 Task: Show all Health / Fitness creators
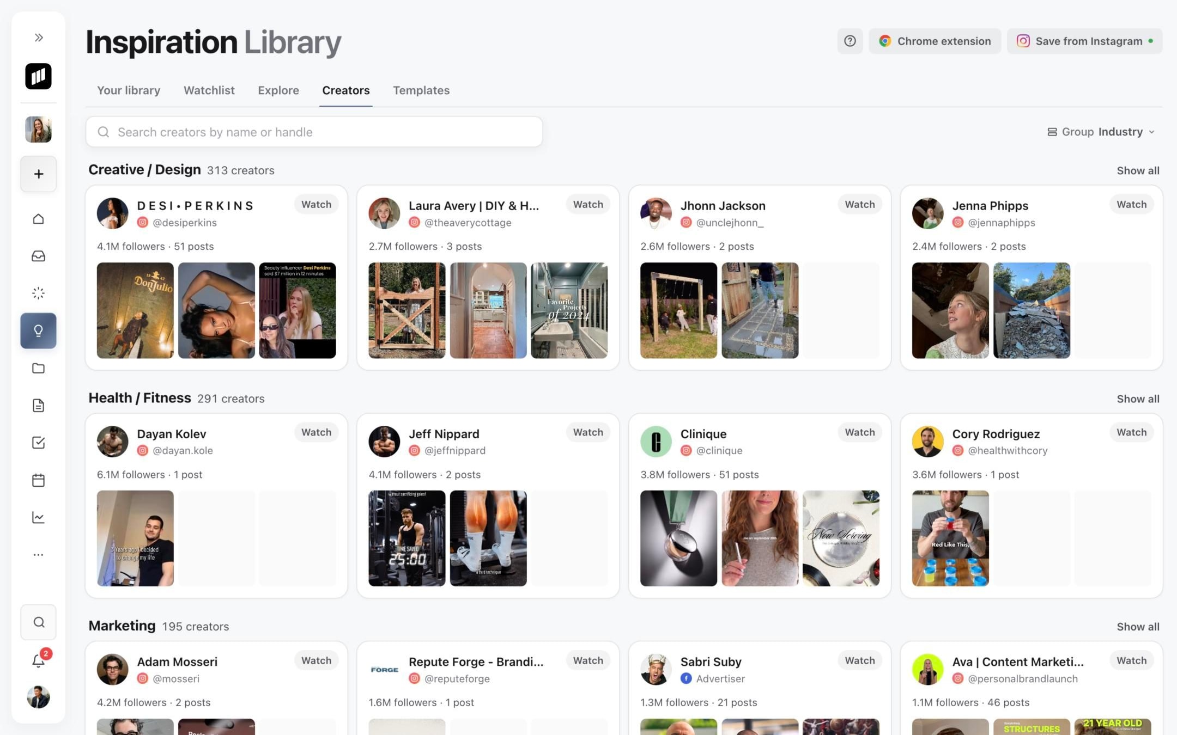pyautogui.click(x=1138, y=399)
